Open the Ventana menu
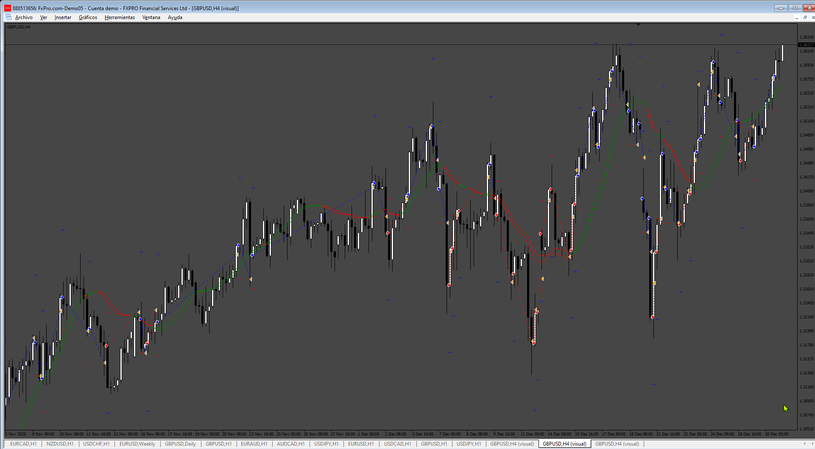The width and height of the screenshot is (815, 449). [151, 17]
